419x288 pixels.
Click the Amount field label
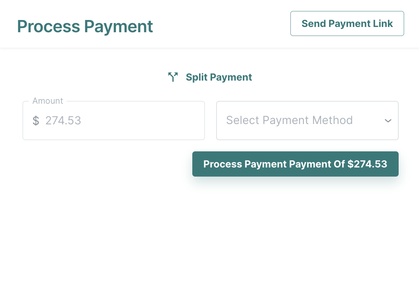pyautogui.click(x=48, y=101)
